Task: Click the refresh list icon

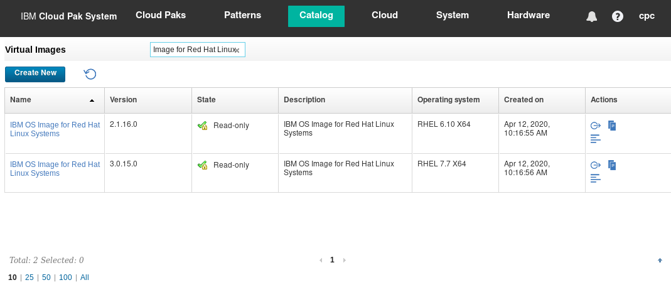Action: coord(90,74)
